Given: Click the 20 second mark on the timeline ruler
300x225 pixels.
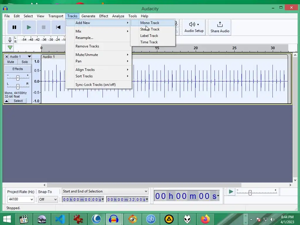Looking at the screenshot, I should click(x=195, y=48).
